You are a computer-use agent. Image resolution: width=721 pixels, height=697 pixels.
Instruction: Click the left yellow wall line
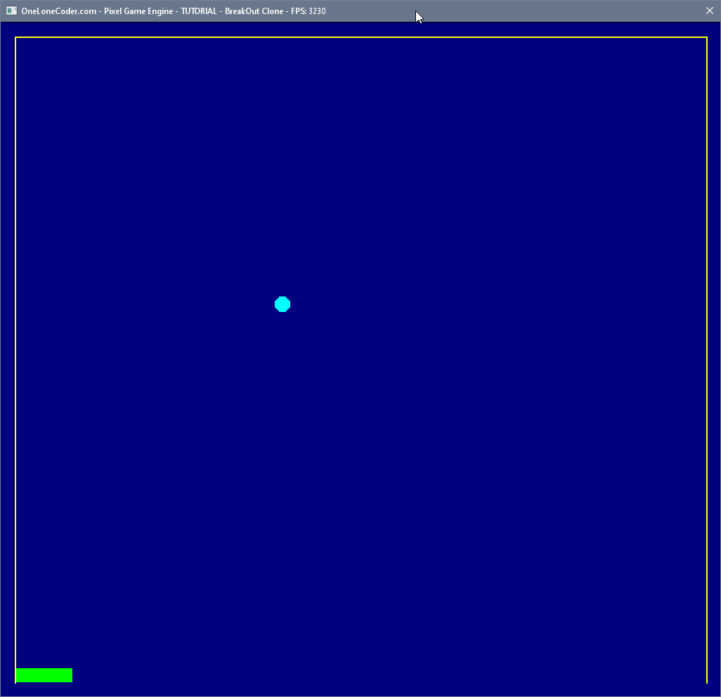point(15,351)
